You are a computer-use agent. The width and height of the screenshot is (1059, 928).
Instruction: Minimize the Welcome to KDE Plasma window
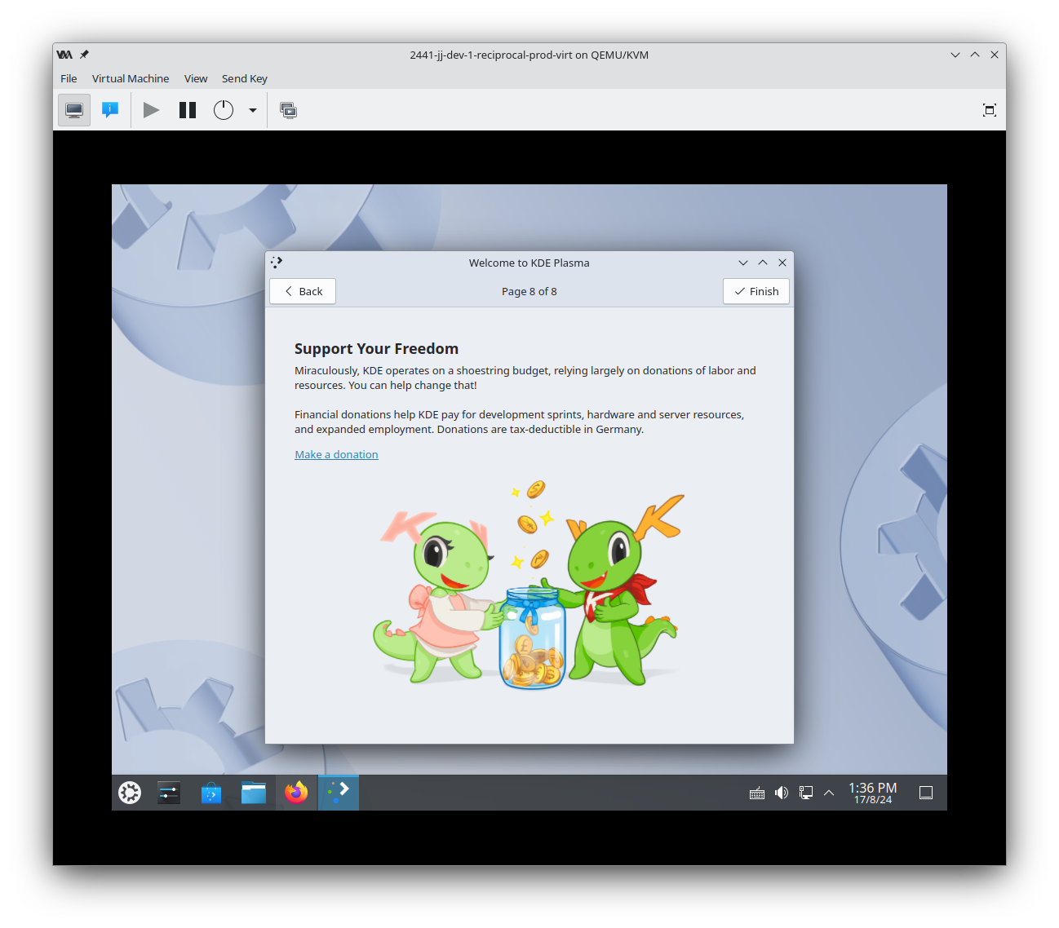[x=743, y=263]
